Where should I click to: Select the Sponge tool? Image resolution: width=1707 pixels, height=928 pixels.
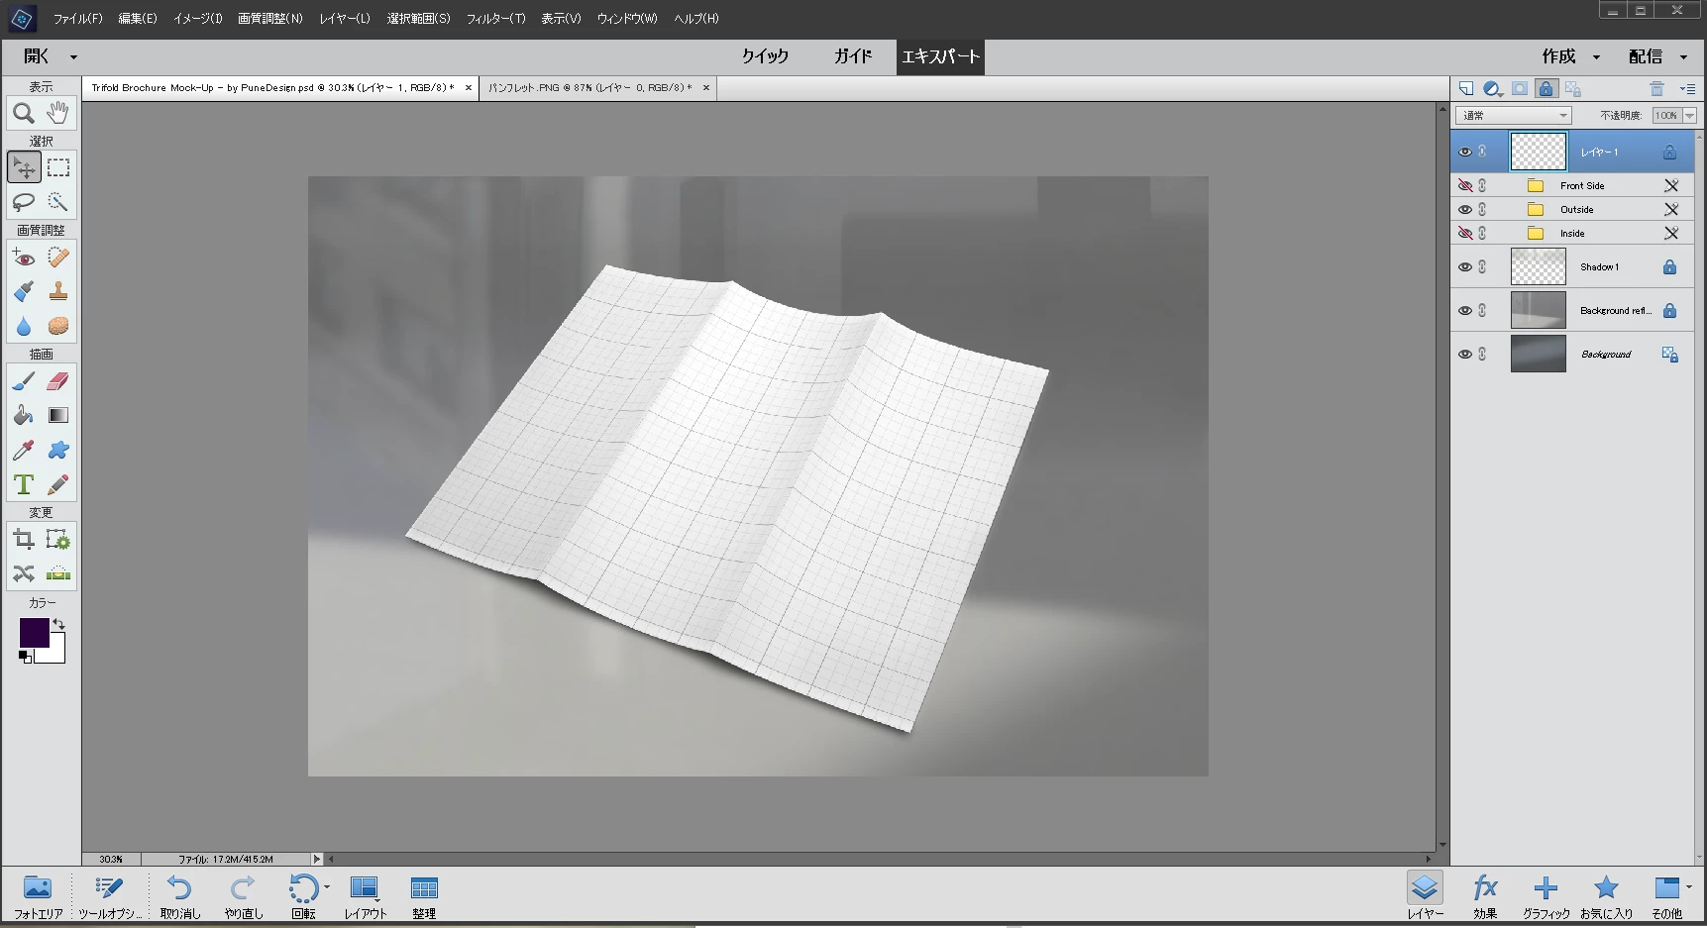(x=58, y=326)
